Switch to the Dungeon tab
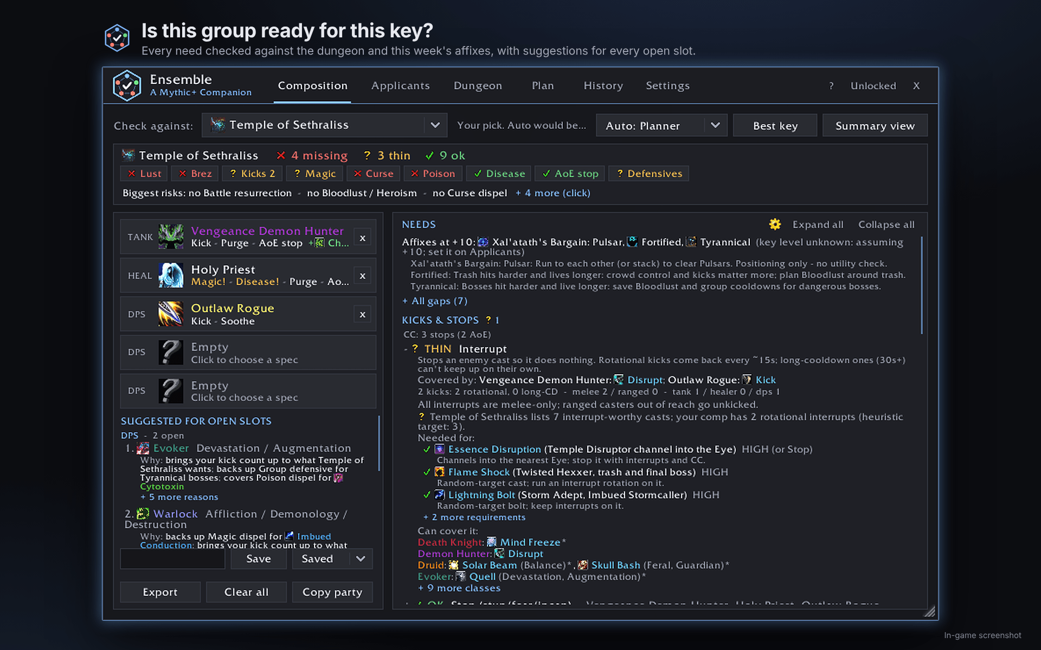1041x650 pixels. (x=478, y=86)
